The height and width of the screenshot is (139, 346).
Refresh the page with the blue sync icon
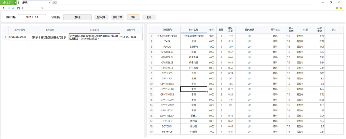[13, 8]
